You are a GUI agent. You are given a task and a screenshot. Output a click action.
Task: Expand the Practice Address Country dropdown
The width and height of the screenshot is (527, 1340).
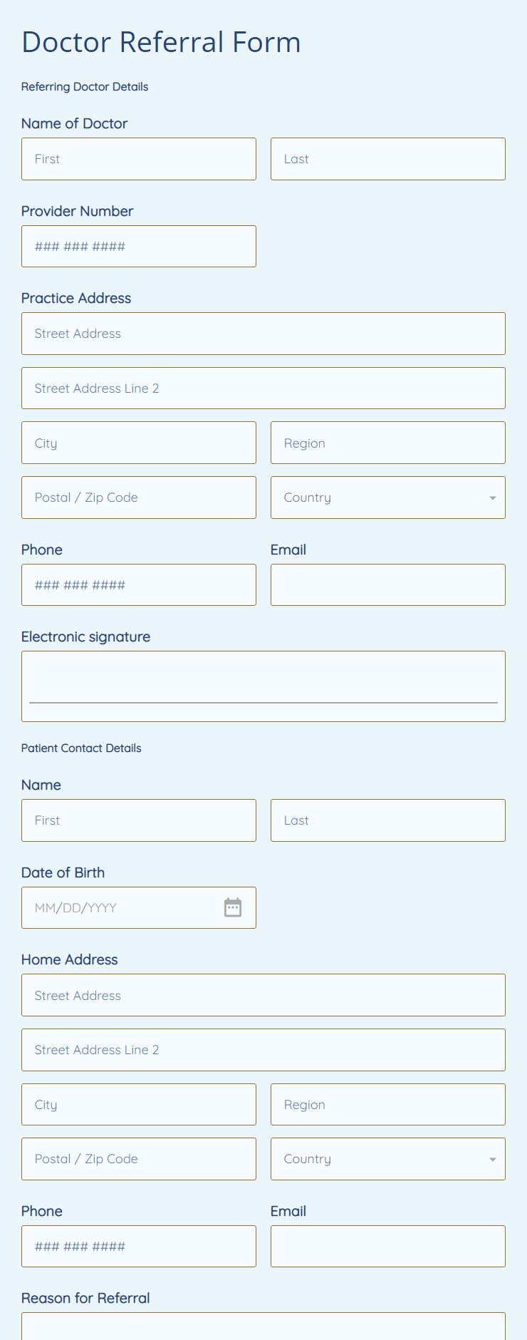pos(388,498)
